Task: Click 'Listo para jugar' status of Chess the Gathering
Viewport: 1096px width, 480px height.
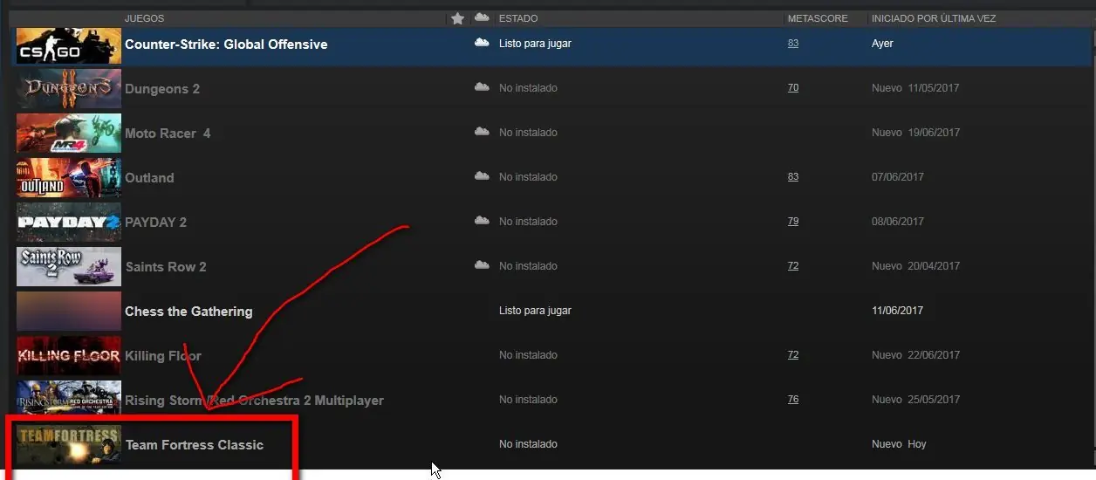Action: [x=535, y=311]
